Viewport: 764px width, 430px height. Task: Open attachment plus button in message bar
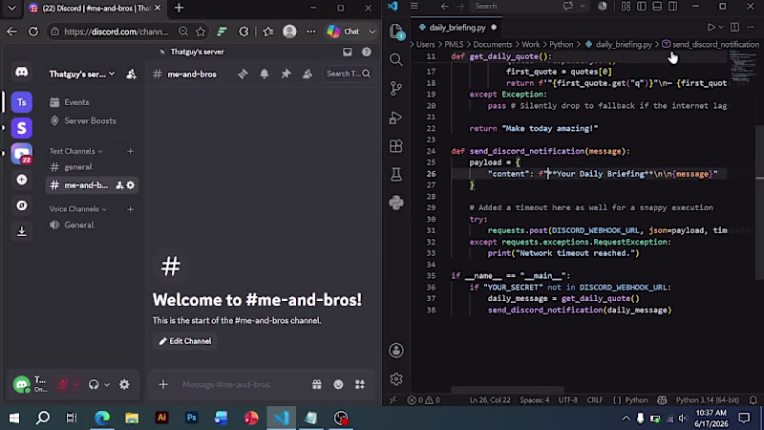(163, 385)
